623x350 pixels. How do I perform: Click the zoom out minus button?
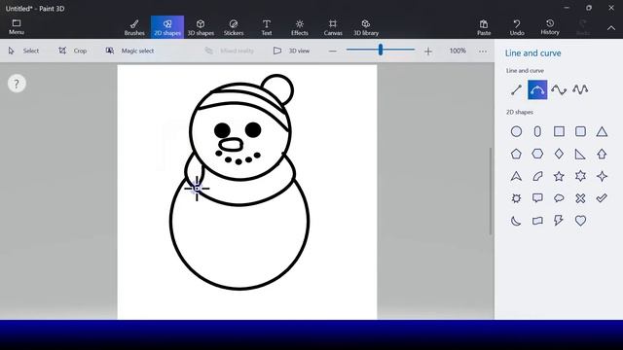(333, 52)
